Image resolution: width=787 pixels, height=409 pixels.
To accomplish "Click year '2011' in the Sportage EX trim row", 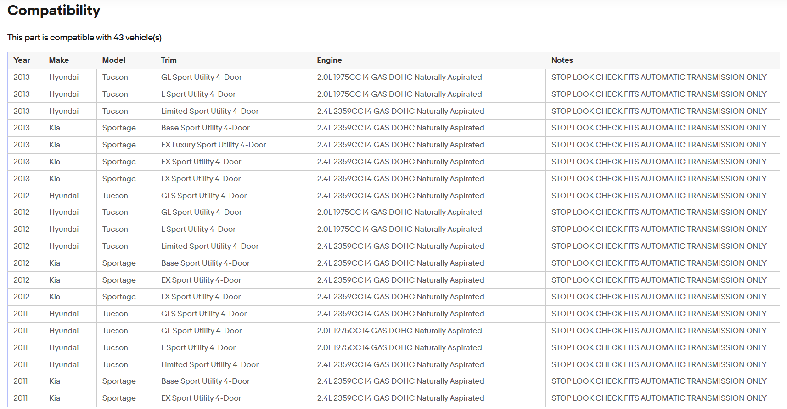I will click(x=21, y=398).
